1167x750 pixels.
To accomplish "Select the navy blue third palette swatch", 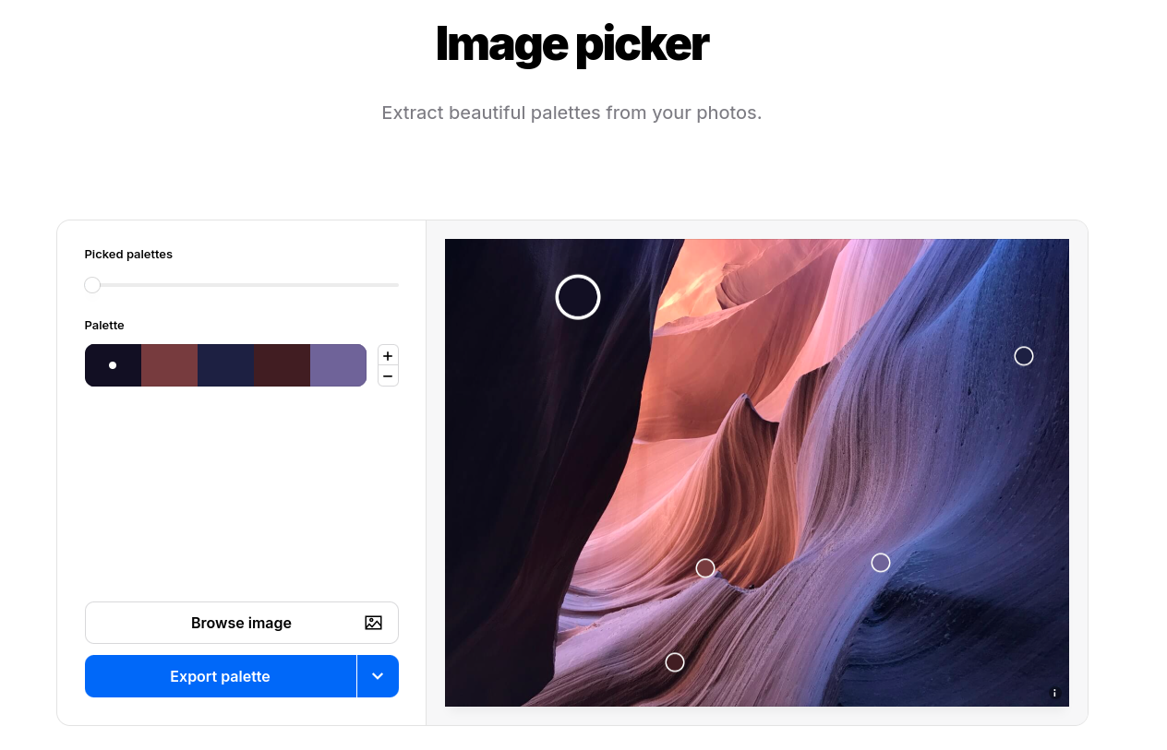I will coord(225,365).
